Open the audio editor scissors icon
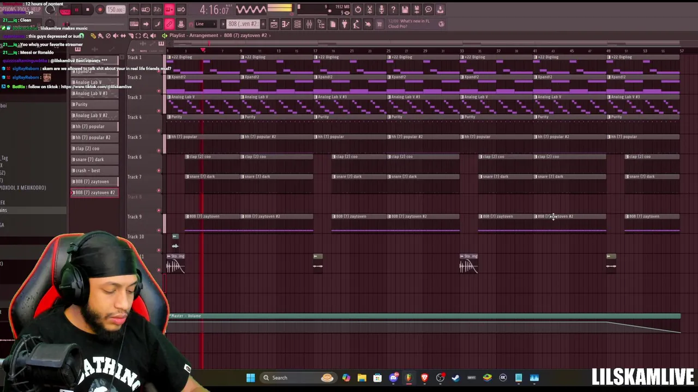Image resolution: width=698 pixels, height=392 pixels. coord(370,10)
